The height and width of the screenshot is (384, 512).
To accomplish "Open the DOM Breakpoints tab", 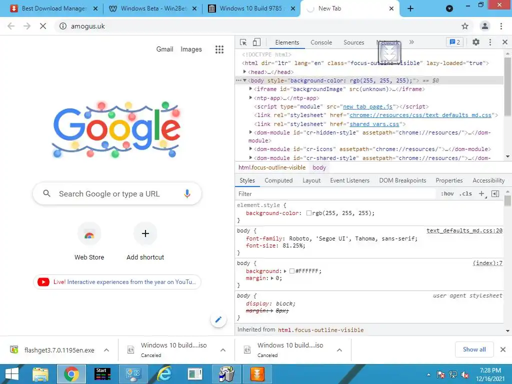I will (402, 180).
